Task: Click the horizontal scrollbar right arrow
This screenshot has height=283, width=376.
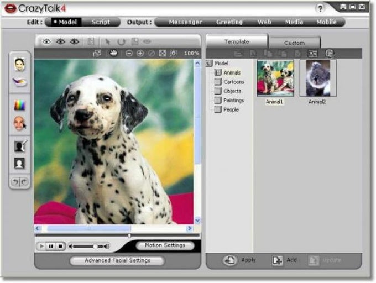Action: tap(190, 228)
